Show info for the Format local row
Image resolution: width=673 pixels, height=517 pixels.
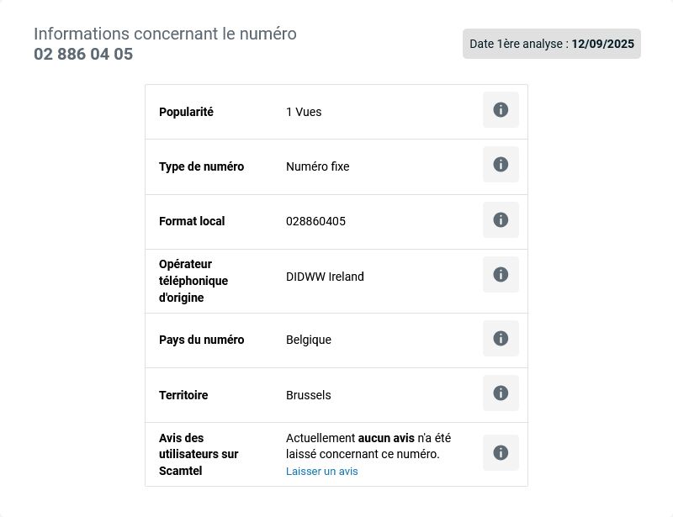click(501, 219)
